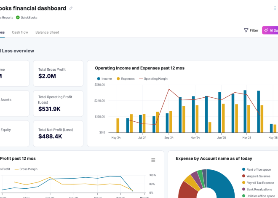This screenshot has width=278, height=198.
Task: Toggle Operating Margin line in legend
Action: click(x=153, y=79)
